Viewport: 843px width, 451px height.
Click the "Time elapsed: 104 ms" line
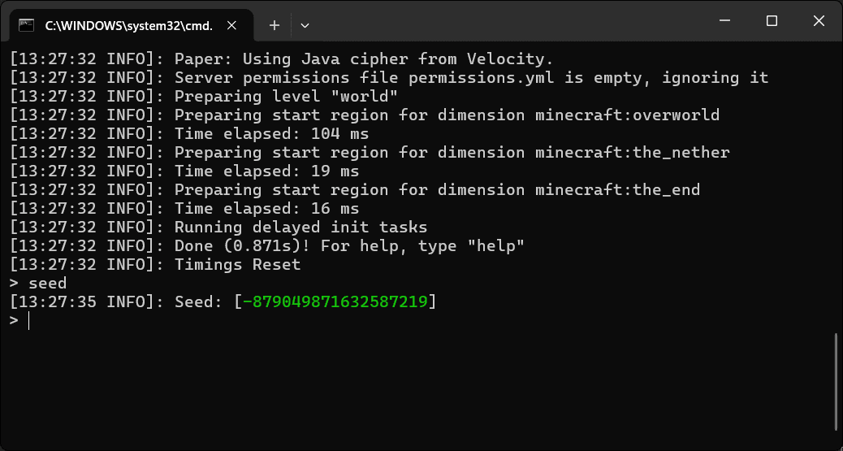189,133
